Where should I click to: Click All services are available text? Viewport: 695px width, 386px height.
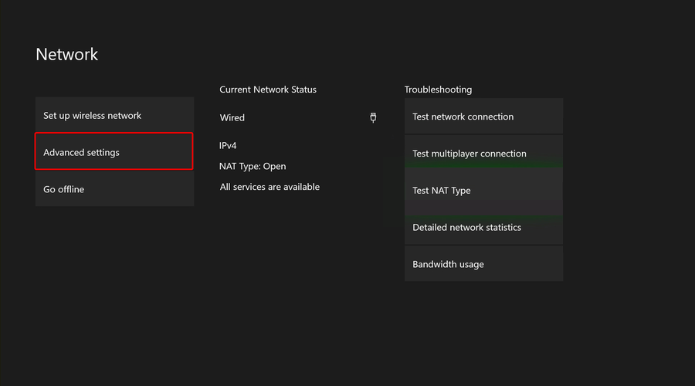(270, 187)
